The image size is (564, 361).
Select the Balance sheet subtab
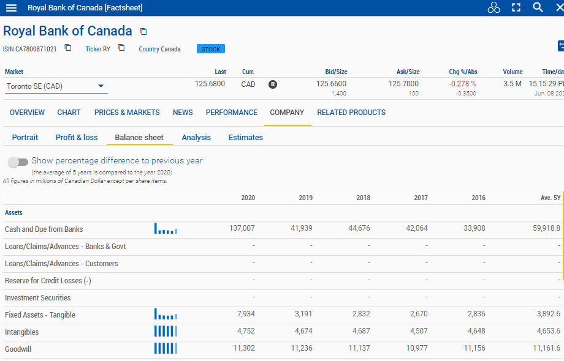click(x=139, y=138)
